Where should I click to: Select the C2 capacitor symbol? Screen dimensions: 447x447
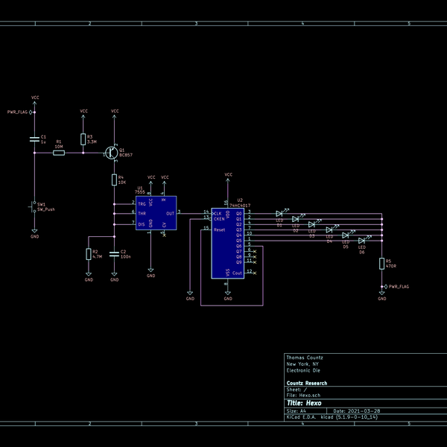(114, 254)
